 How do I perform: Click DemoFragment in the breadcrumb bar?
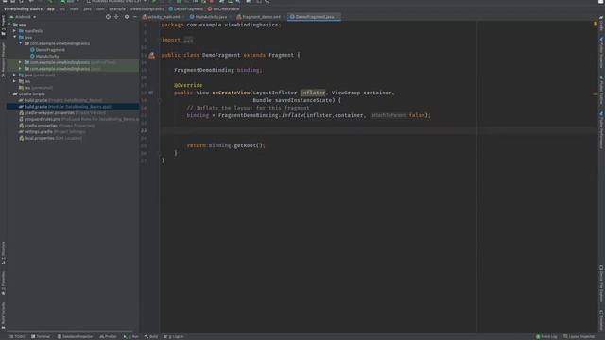coord(186,8)
